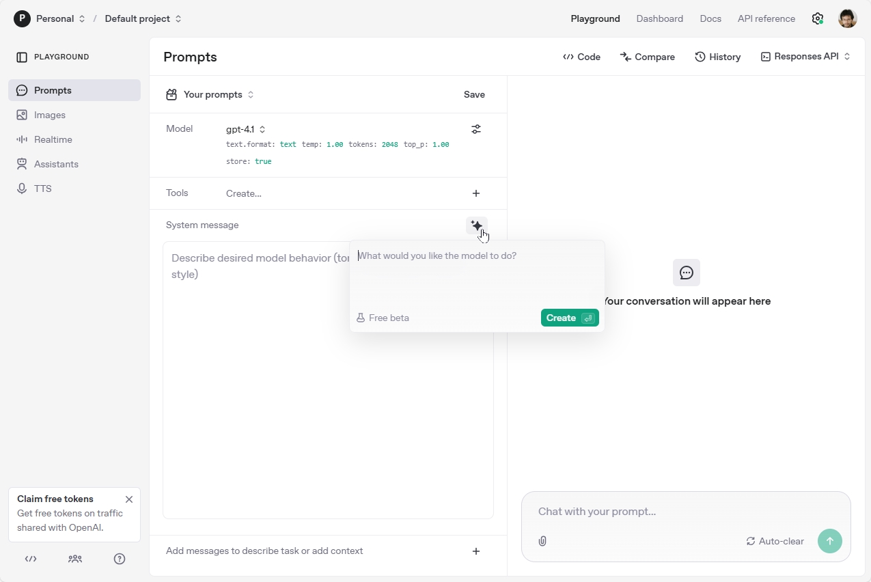Open the settings gear icon

point(817,18)
